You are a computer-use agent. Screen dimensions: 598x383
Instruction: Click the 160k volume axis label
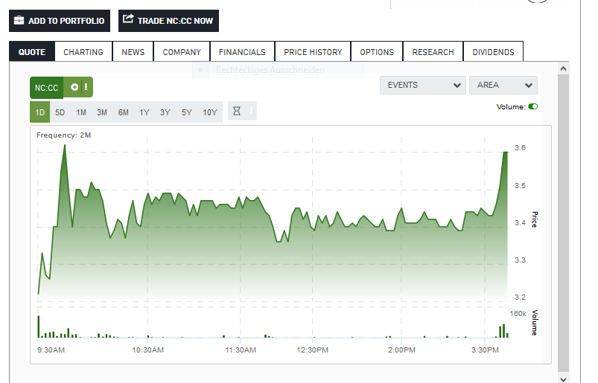pos(518,313)
